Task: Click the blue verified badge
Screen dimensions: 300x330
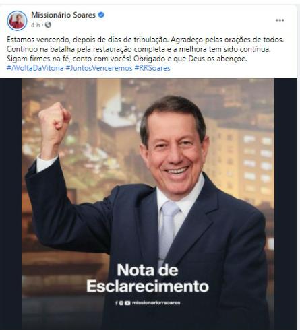Action: [x=101, y=15]
